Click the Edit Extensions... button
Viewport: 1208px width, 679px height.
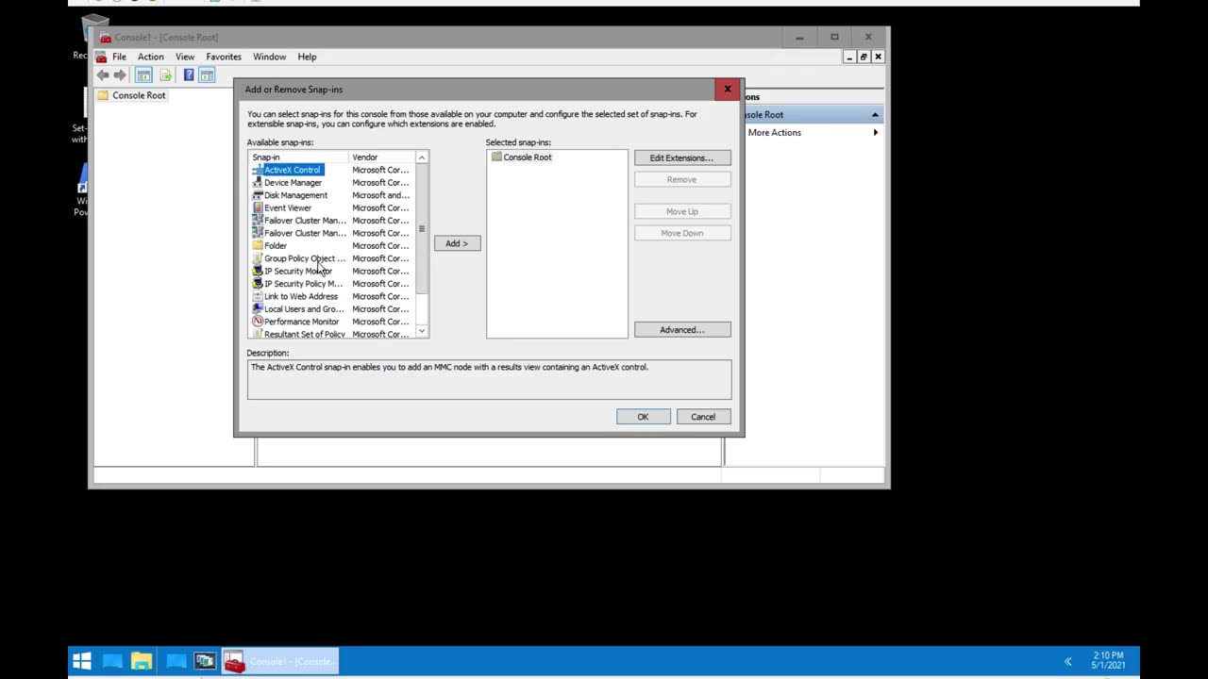(x=682, y=157)
